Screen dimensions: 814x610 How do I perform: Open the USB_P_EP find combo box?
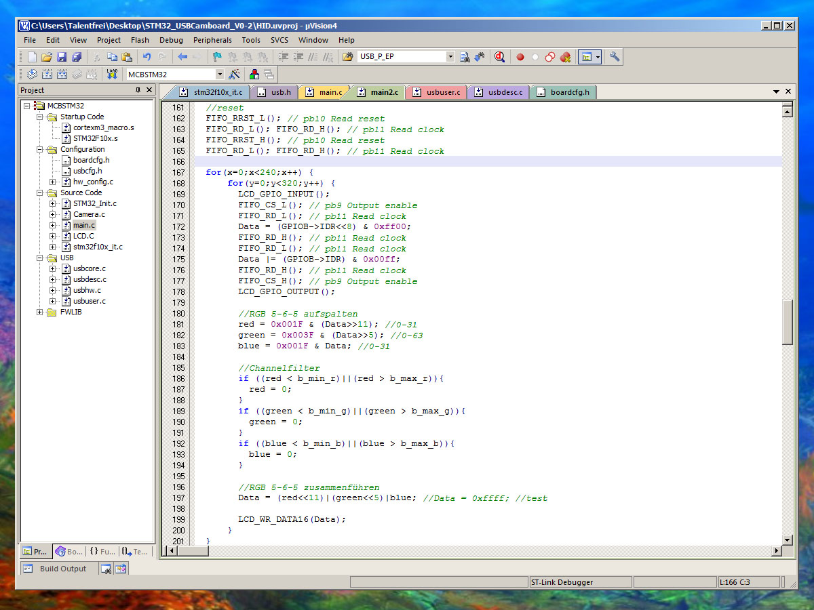450,58
